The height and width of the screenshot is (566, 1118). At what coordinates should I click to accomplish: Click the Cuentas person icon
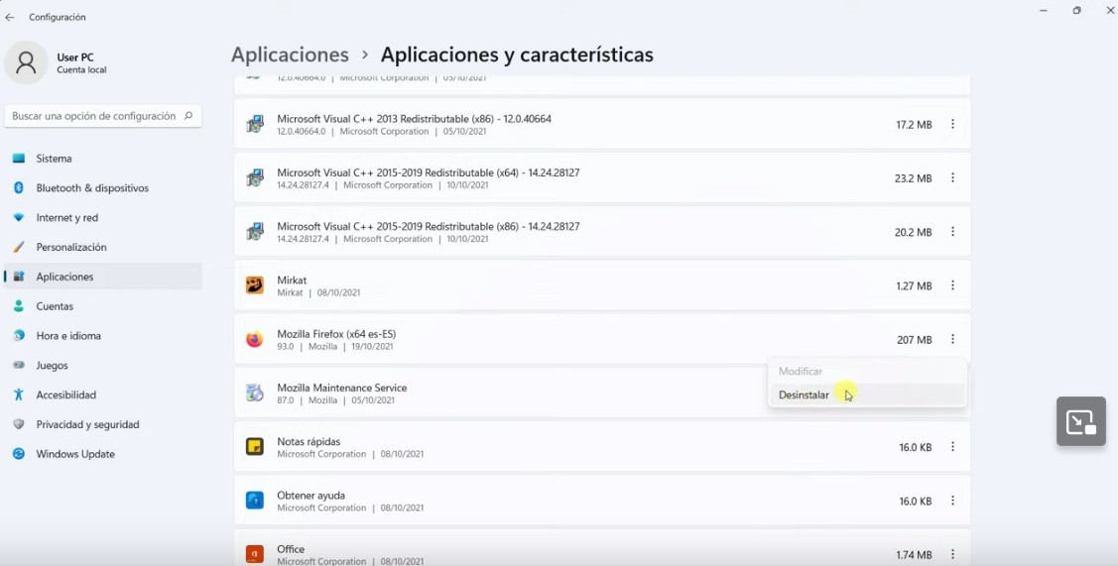click(19, 306)
